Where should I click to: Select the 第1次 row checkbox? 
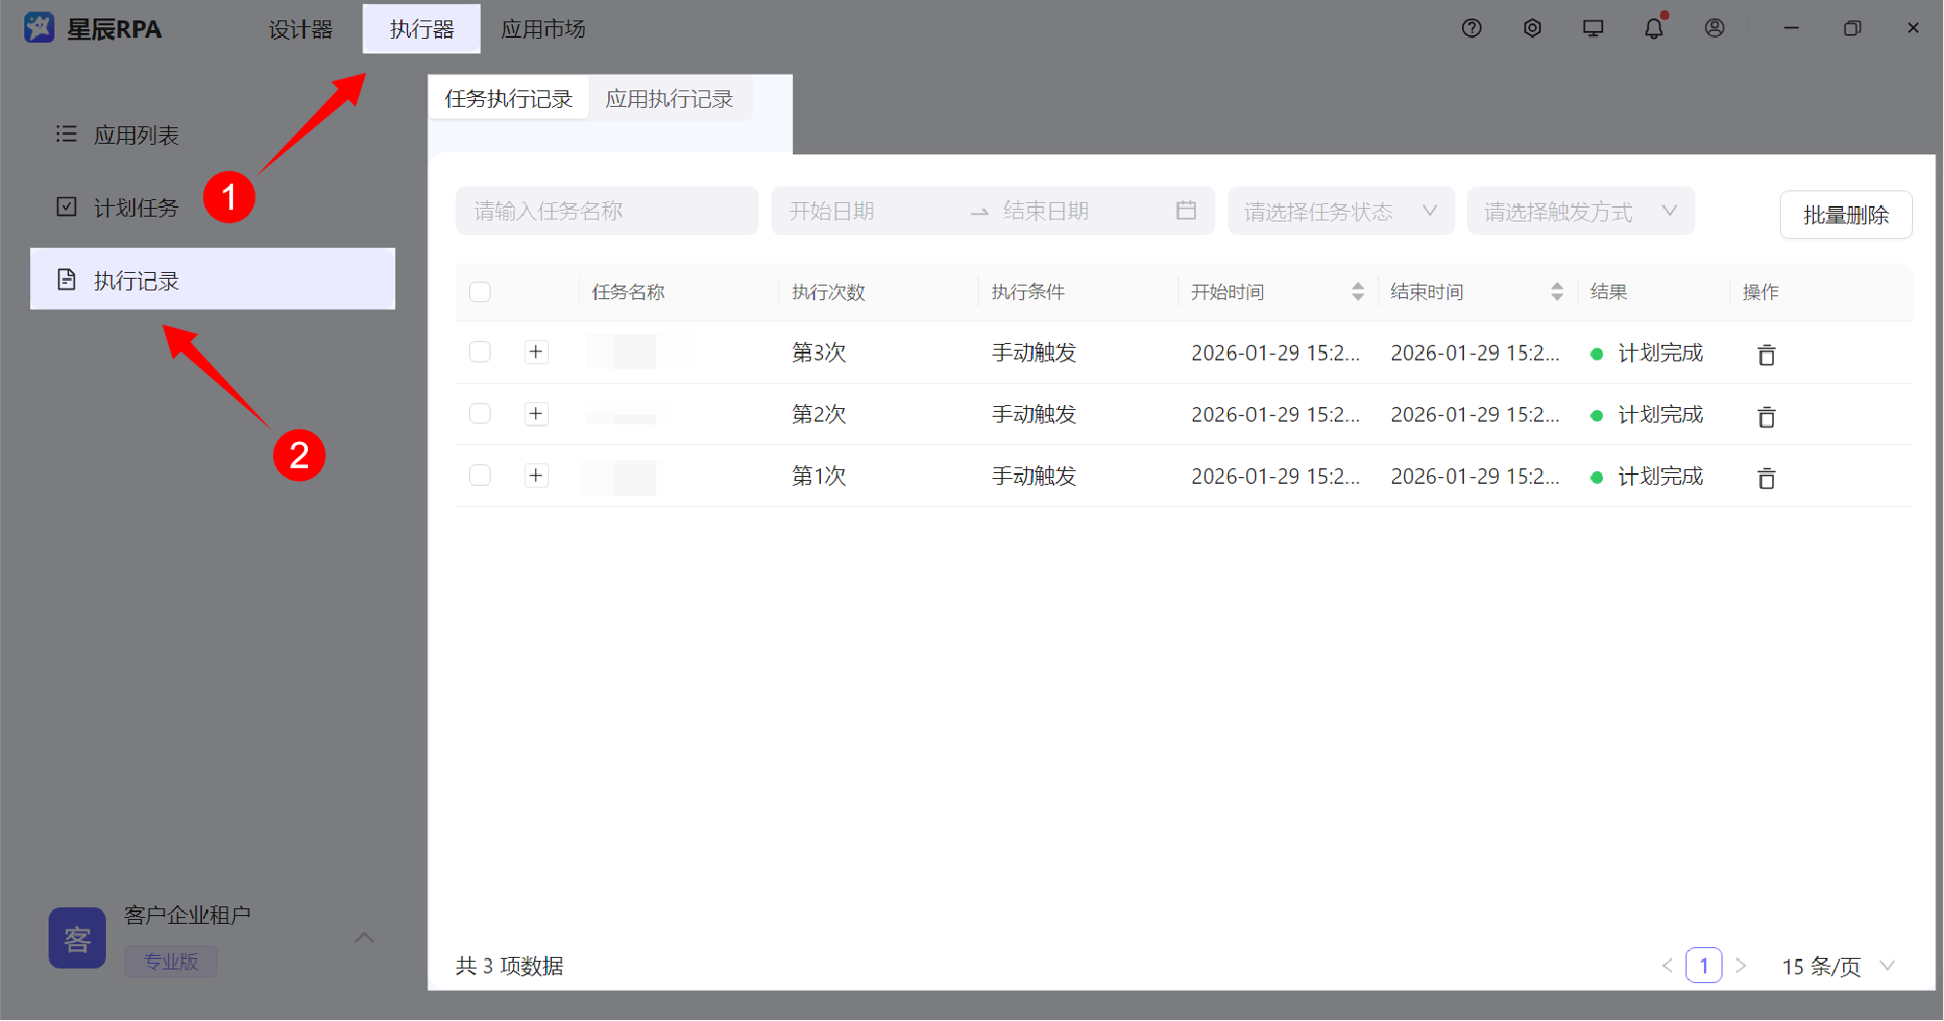point(480,475)
